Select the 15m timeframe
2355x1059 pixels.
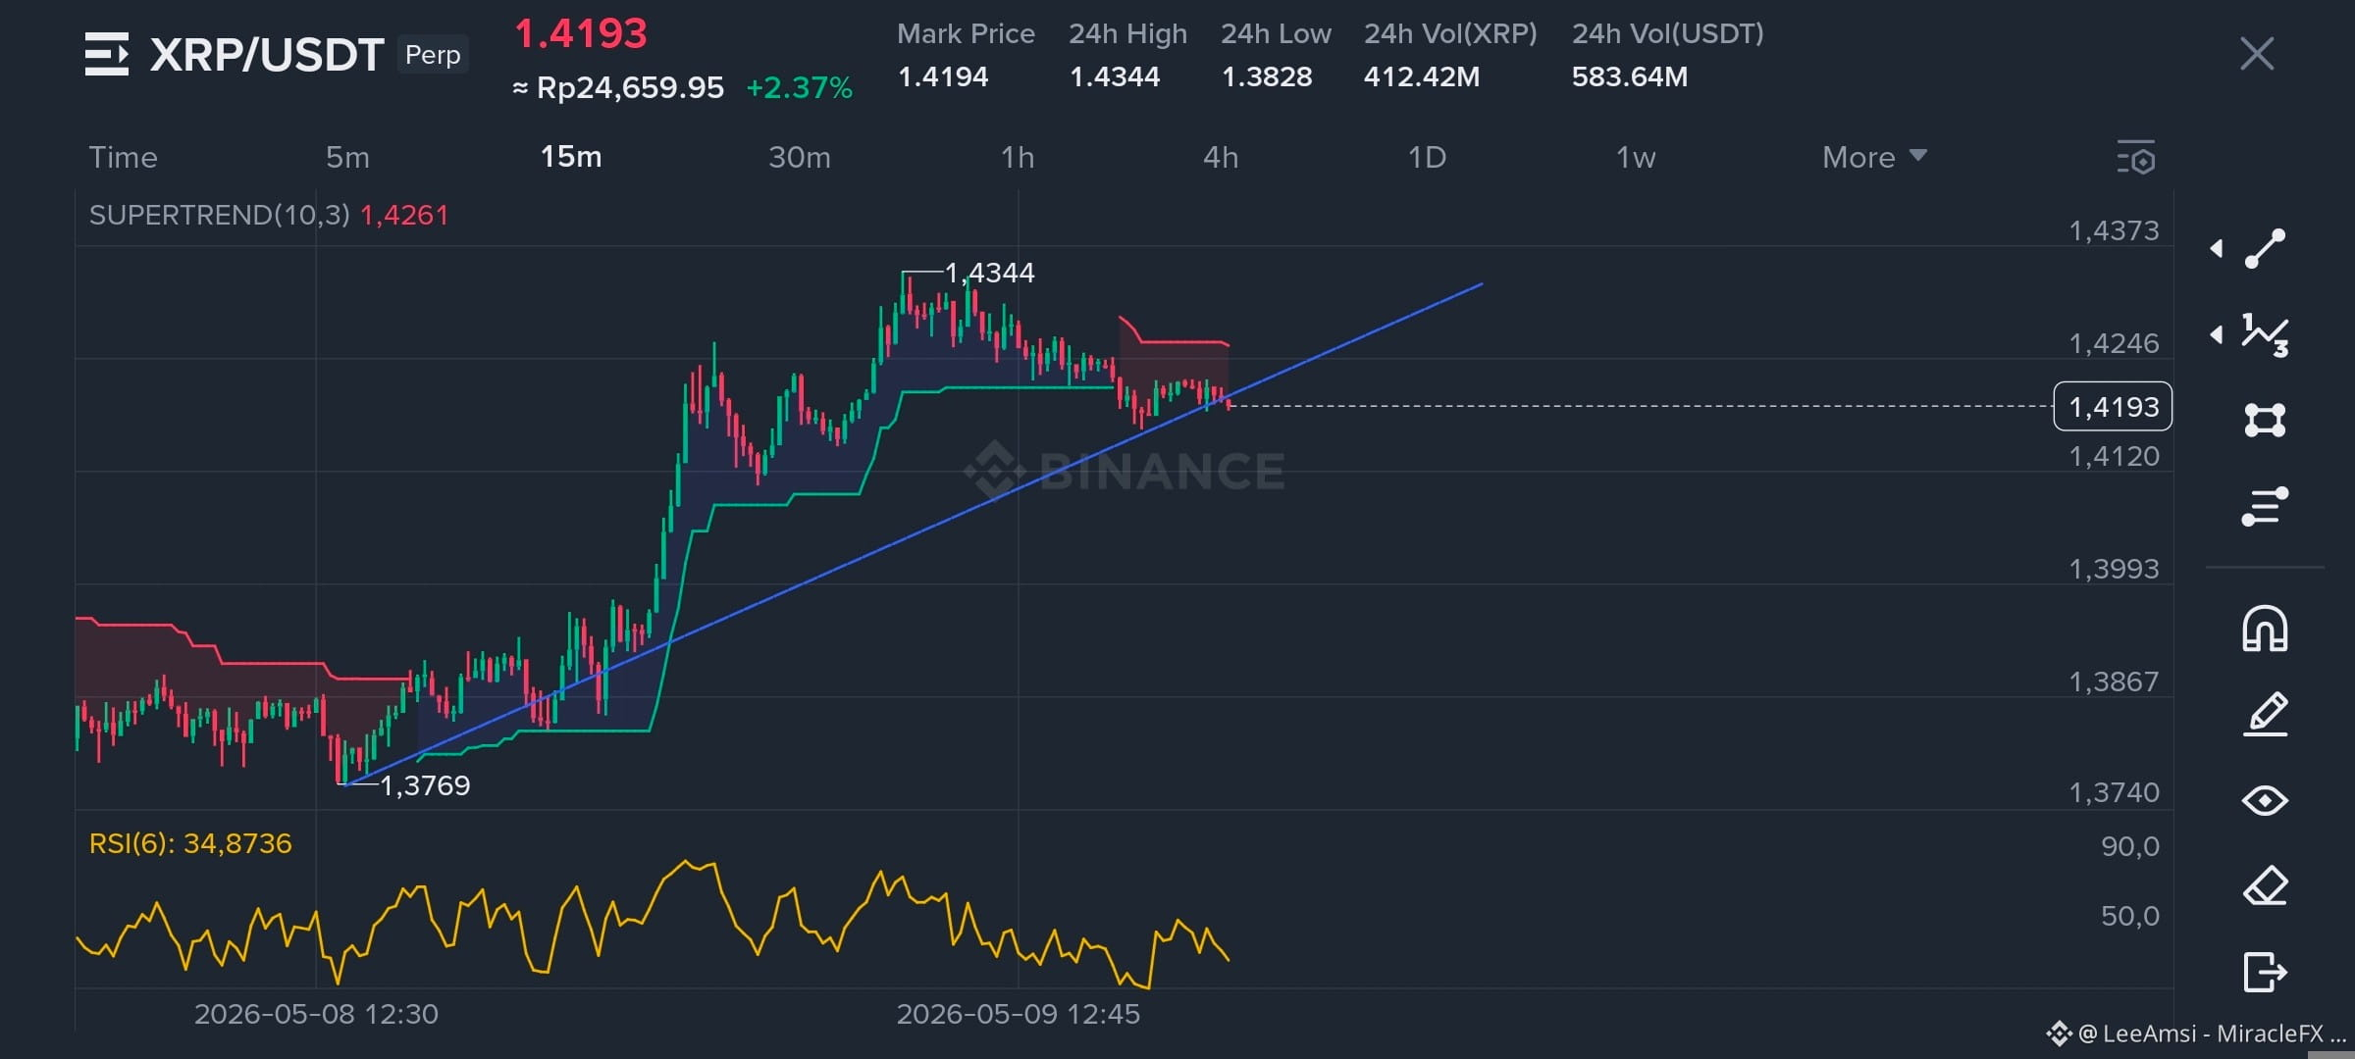pos(571,157)
